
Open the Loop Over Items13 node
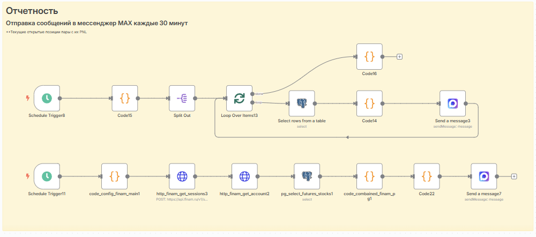[239, 98]
